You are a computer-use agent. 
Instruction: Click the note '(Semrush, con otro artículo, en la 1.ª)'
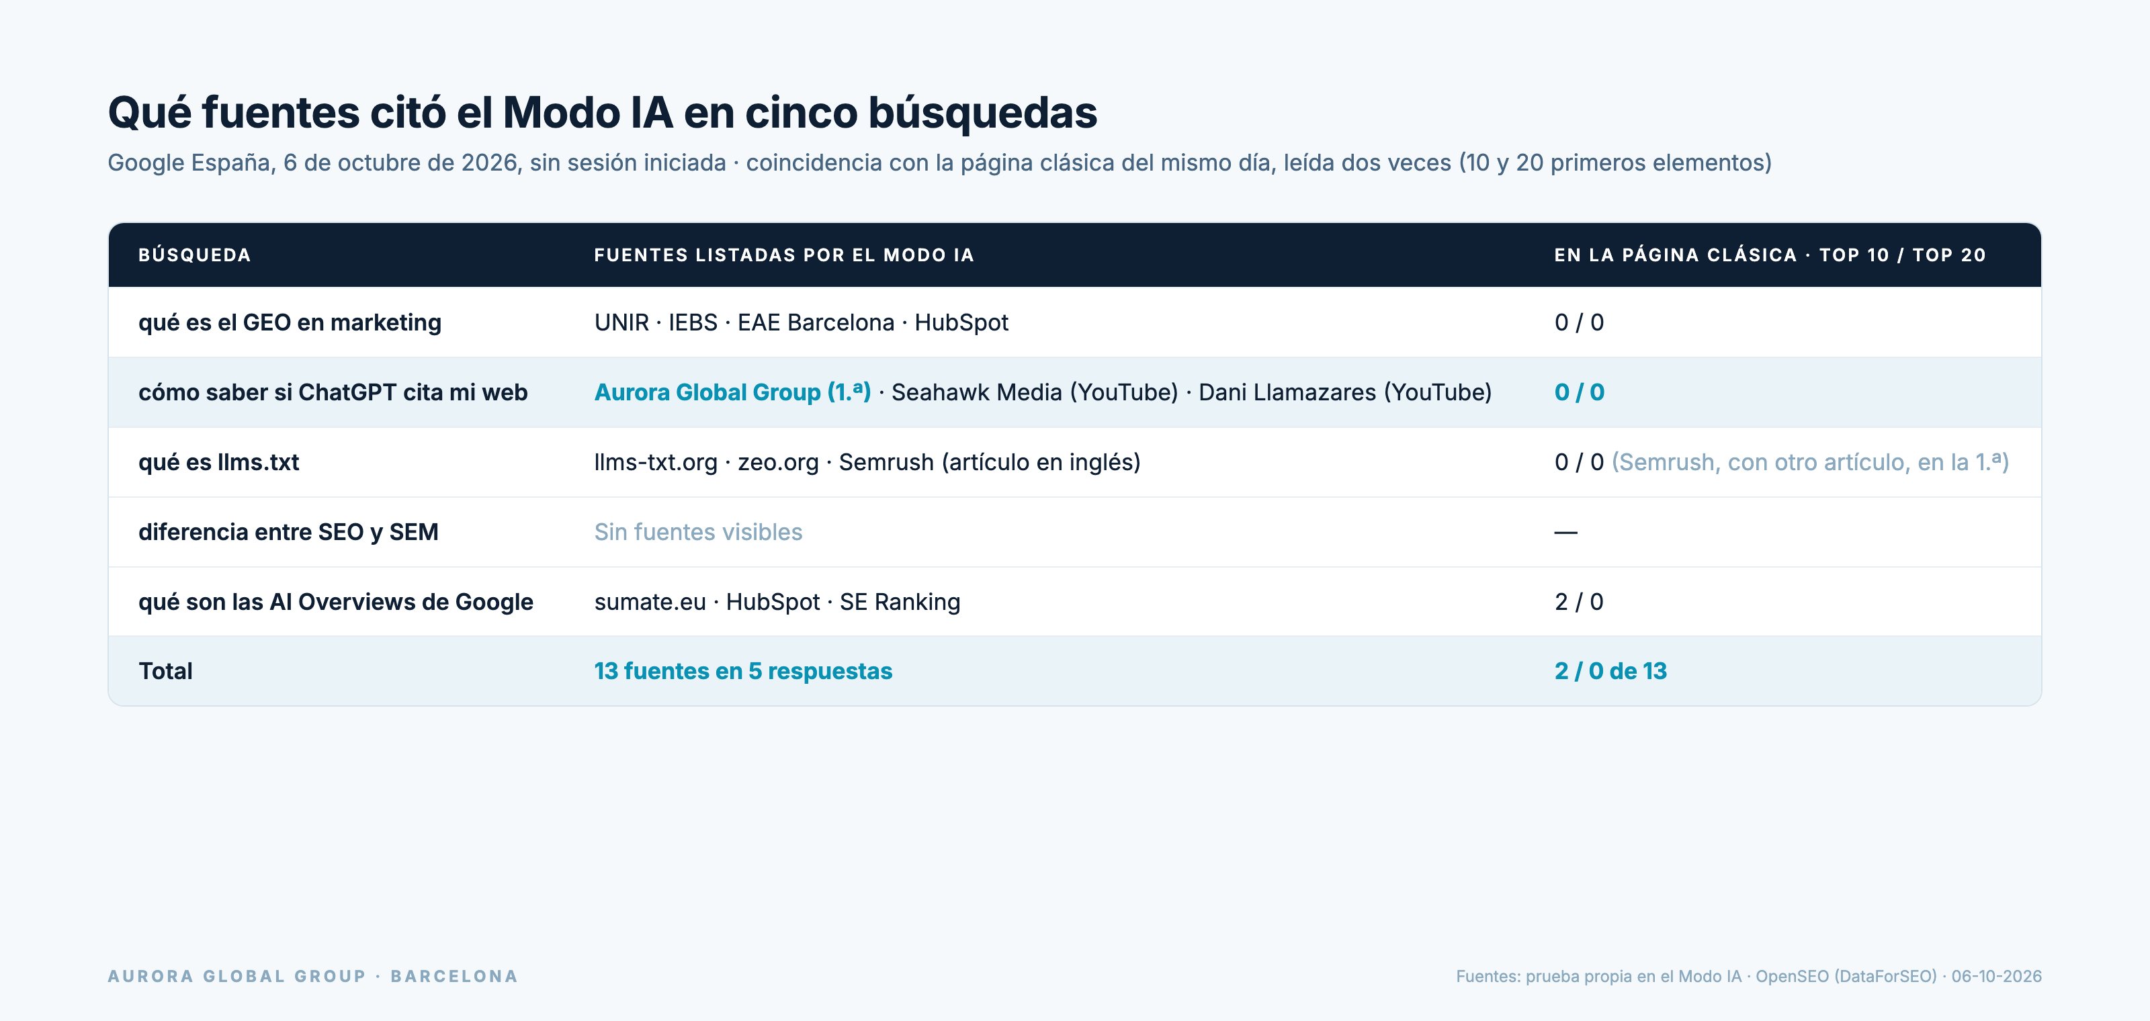(x=1810, y=462)
